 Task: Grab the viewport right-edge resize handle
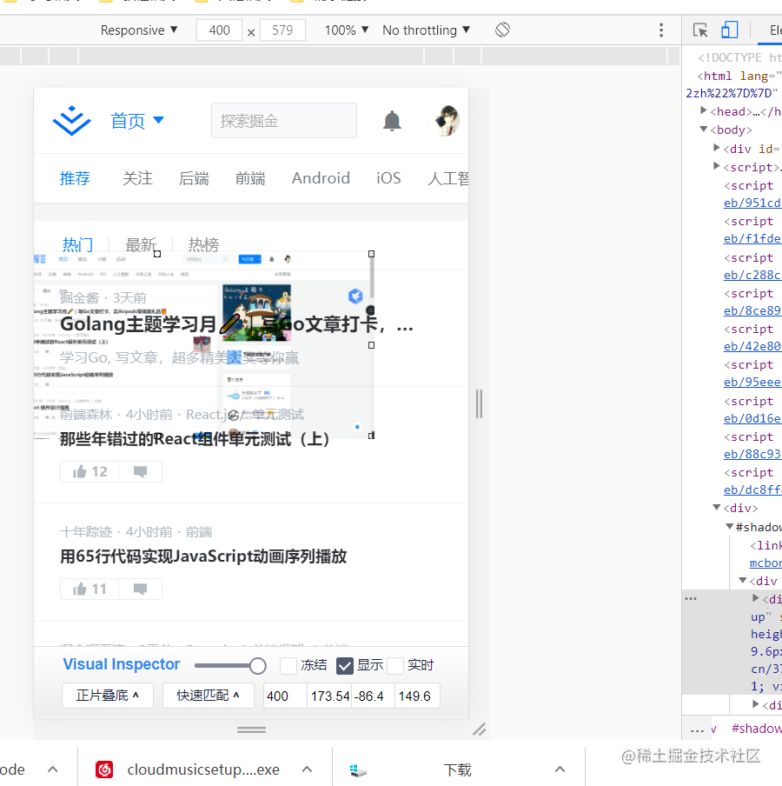pyautogui.click(x=480, y=403)
